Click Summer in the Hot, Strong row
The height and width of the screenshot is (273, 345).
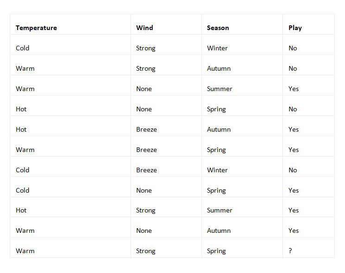220,210
